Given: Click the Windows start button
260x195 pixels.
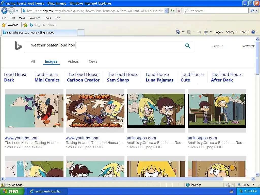Looking at the screenshot, I should coord(12,191).
